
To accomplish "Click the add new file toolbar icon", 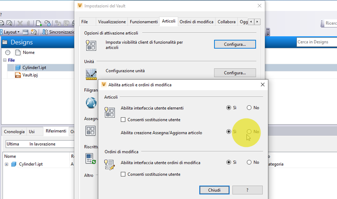I will click(x=39, y=23).
